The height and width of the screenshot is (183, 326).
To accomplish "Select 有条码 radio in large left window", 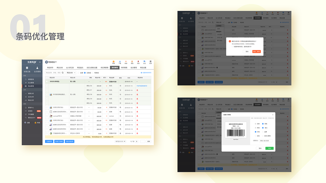I will [93, 73].
